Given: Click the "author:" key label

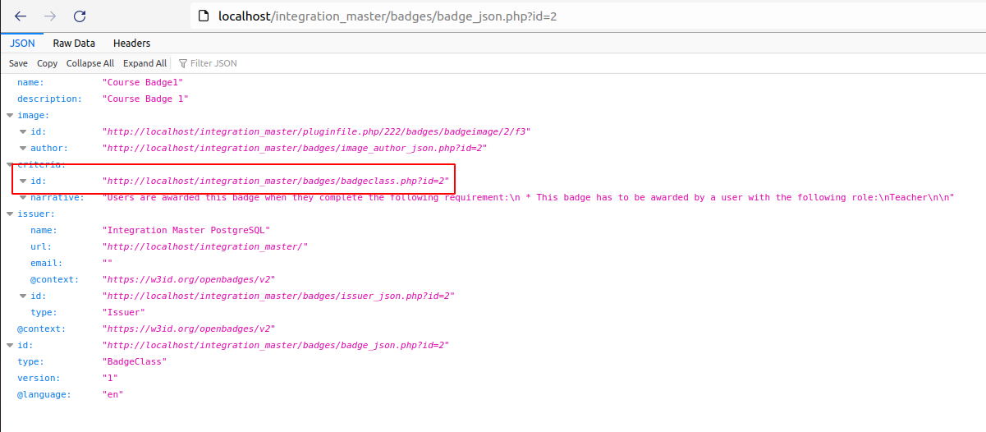Looking at the screenshot, I should 49,148.
